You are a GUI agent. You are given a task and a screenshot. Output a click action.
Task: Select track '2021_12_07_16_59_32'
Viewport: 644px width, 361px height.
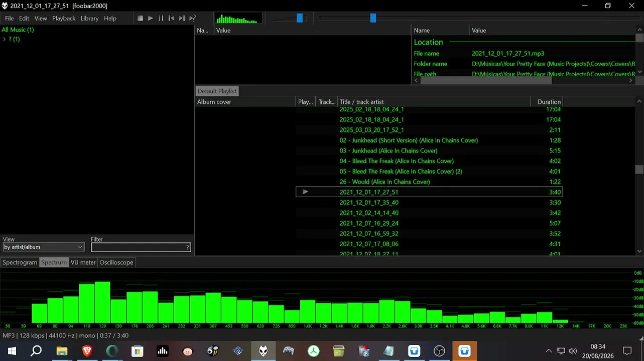[x=429, y=234]
